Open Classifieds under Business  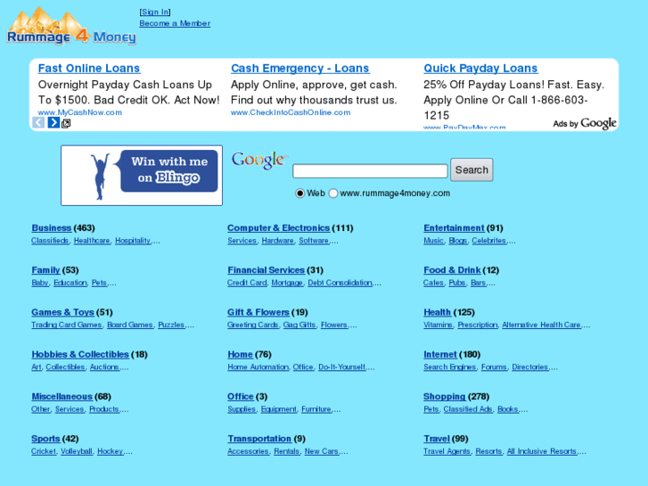50,241
